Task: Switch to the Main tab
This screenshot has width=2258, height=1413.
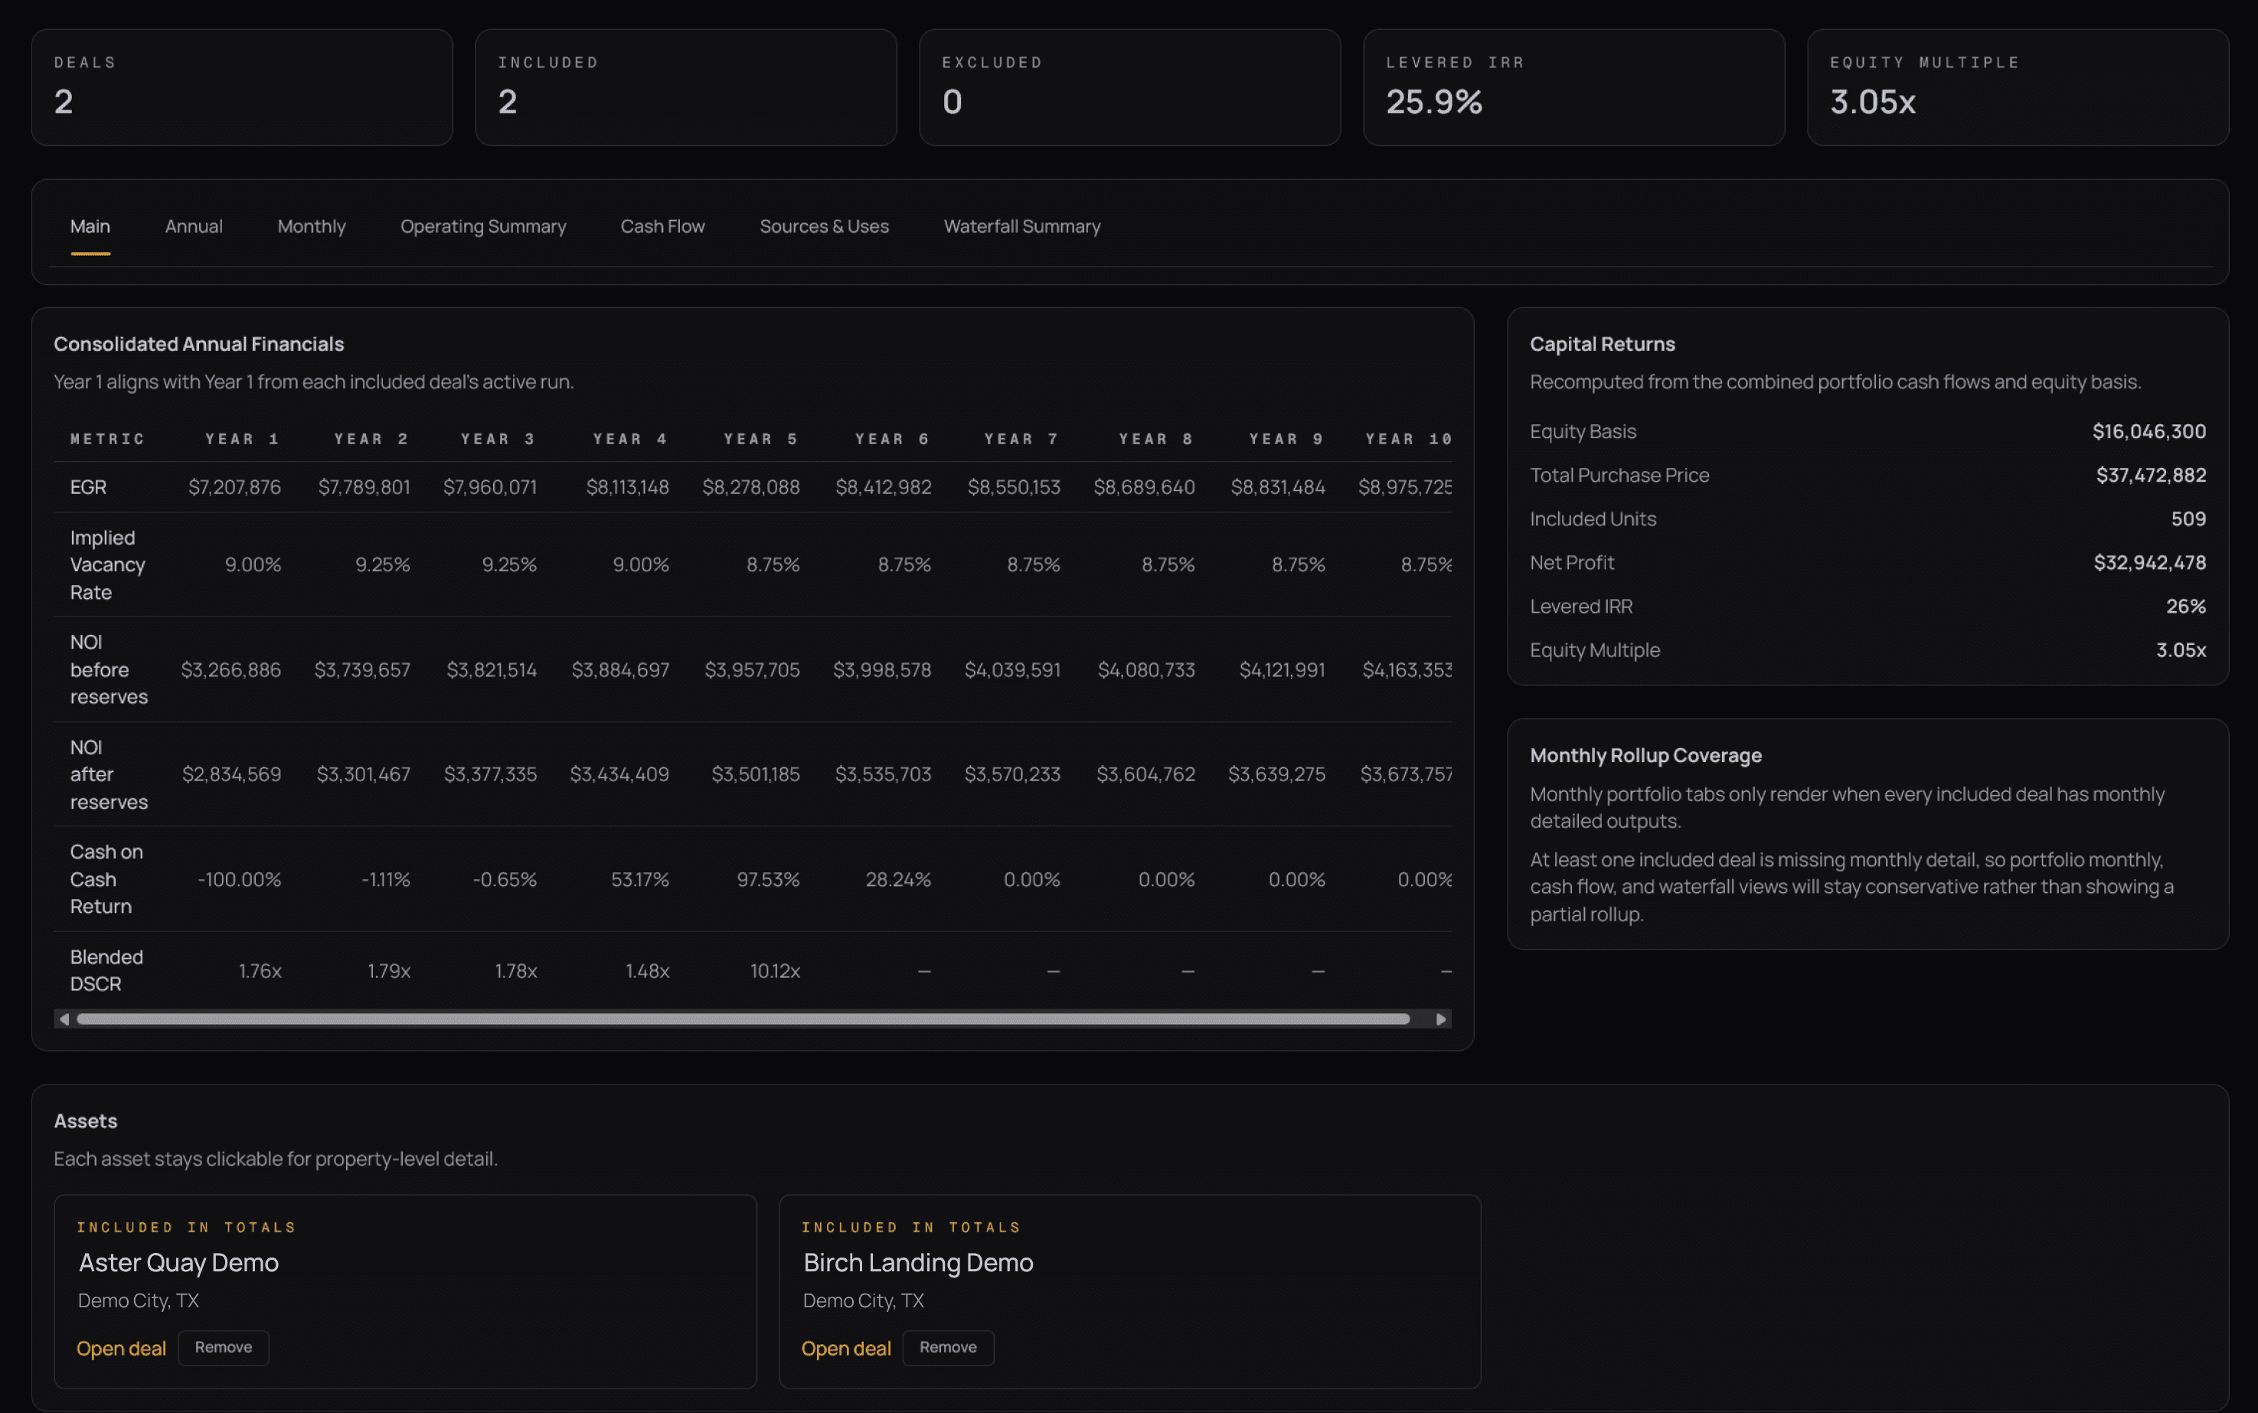Action: (x=90, y=226)
